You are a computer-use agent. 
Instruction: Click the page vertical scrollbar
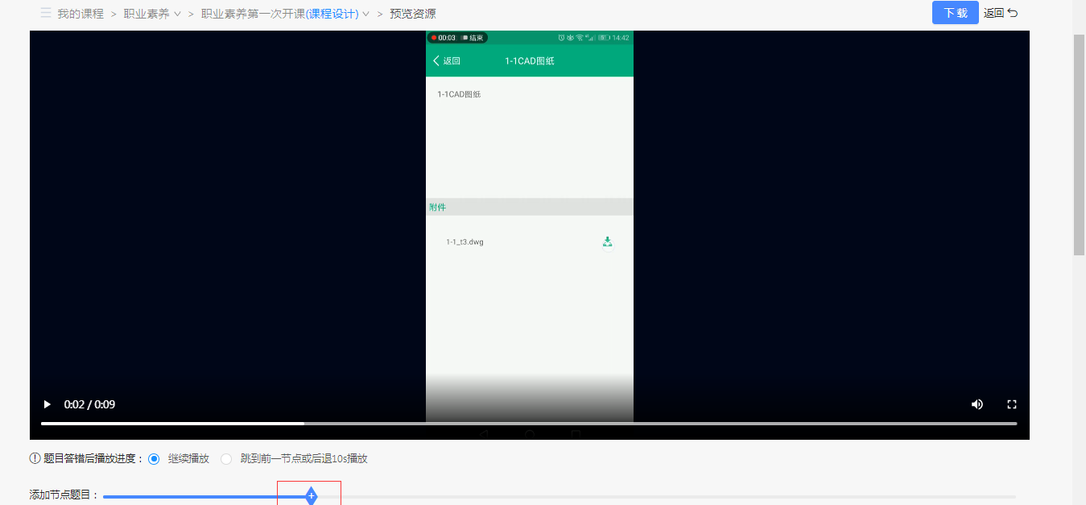1080,145
